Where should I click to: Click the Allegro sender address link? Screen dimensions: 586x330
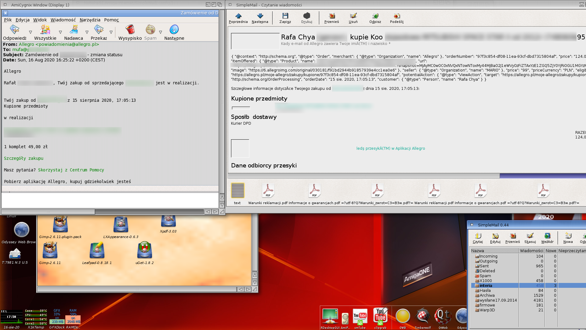pos(59,44)
